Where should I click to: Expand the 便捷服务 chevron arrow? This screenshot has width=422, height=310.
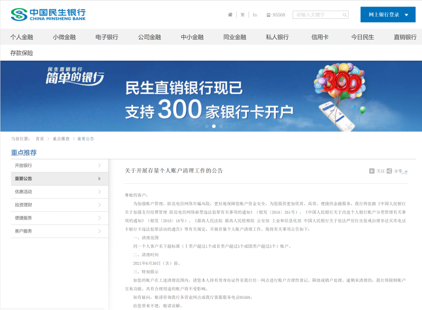(100, 218)
